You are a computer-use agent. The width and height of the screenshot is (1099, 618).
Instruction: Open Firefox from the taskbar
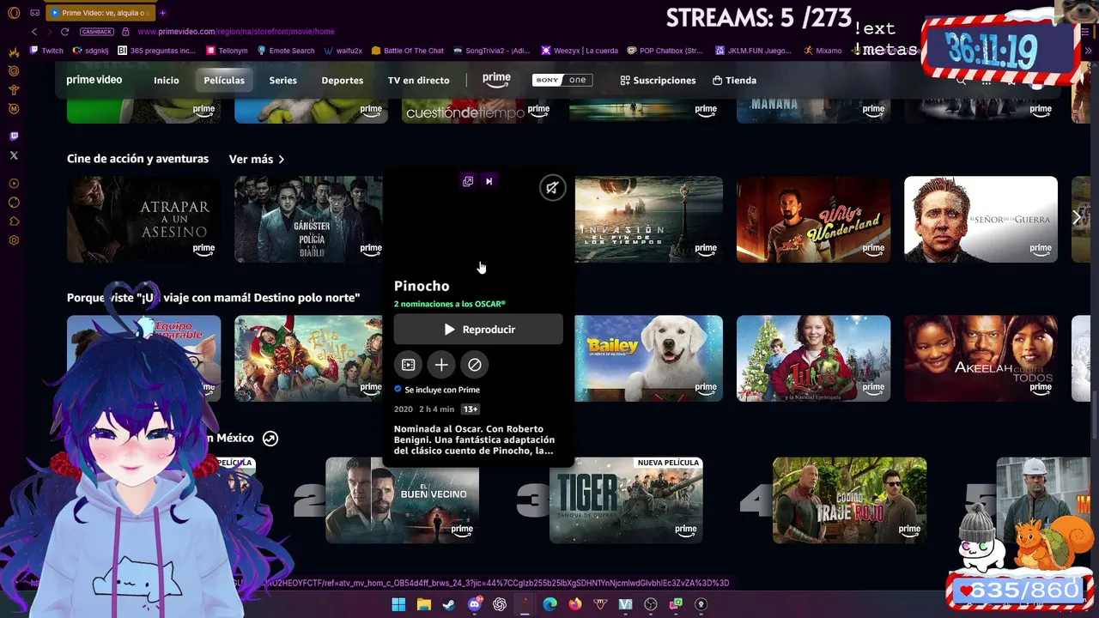tap(574, 604)
